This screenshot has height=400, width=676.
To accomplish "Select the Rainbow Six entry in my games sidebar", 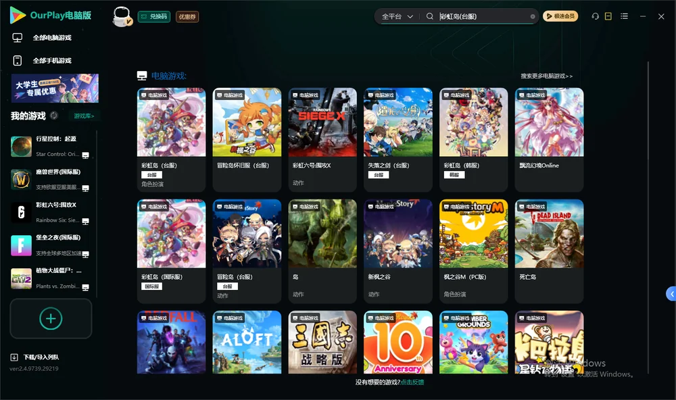I will point(51,212).
